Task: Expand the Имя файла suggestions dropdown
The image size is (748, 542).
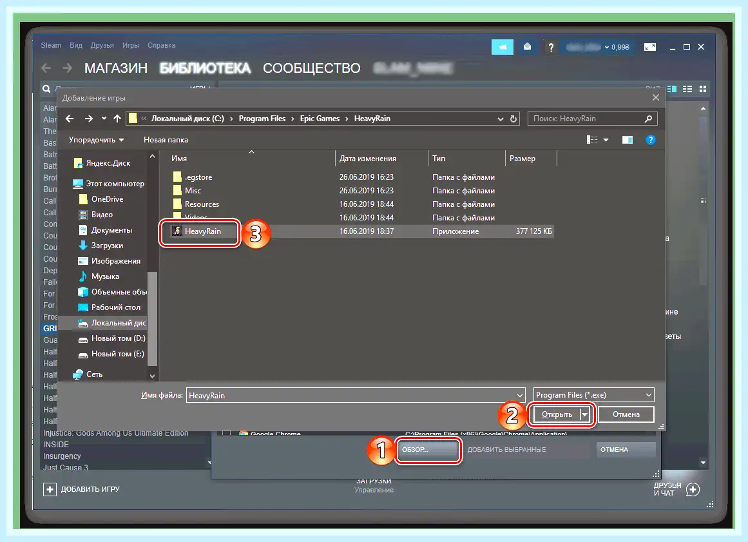Action: pyautogui.click(x=520, y=395)
